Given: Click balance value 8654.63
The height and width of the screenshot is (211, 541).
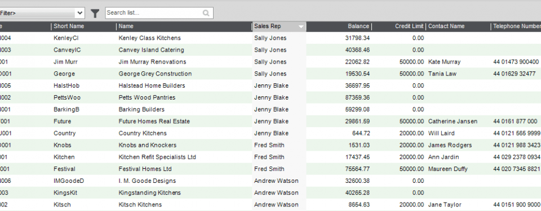Looking at the screenshot, I should pyautogui.click(x=359, y=205).
